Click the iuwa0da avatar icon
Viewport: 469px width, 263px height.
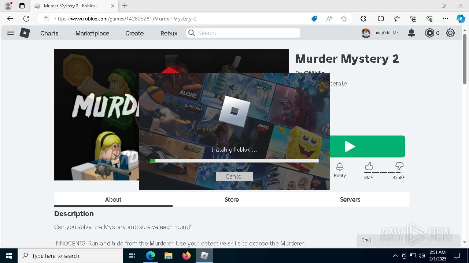coord(366,33)
